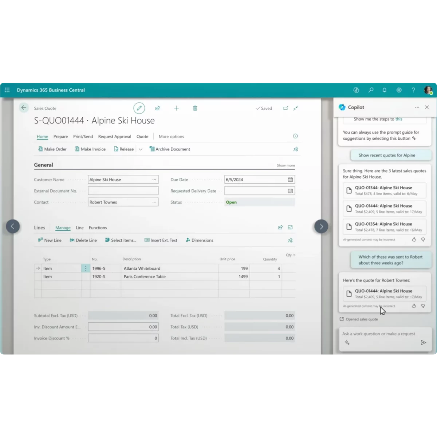Share the sales quote
The width and height of the screenshot is (437, 437).
tap(158, 108)
